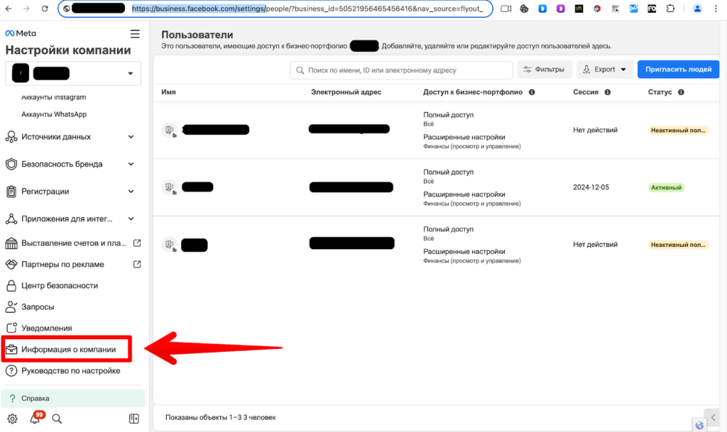Open the Запросы menu item

(44, 306)
